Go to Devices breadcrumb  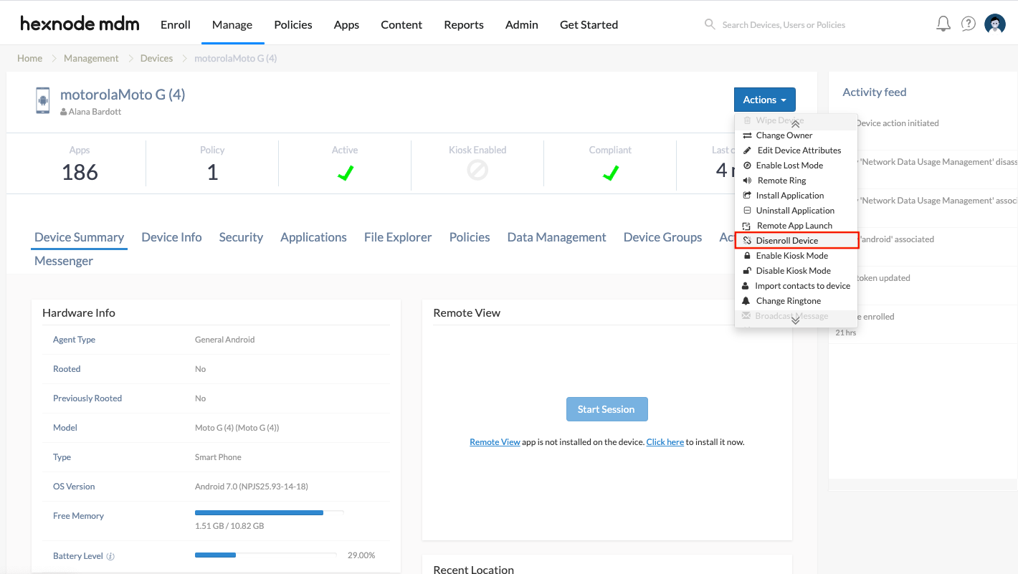156,58
